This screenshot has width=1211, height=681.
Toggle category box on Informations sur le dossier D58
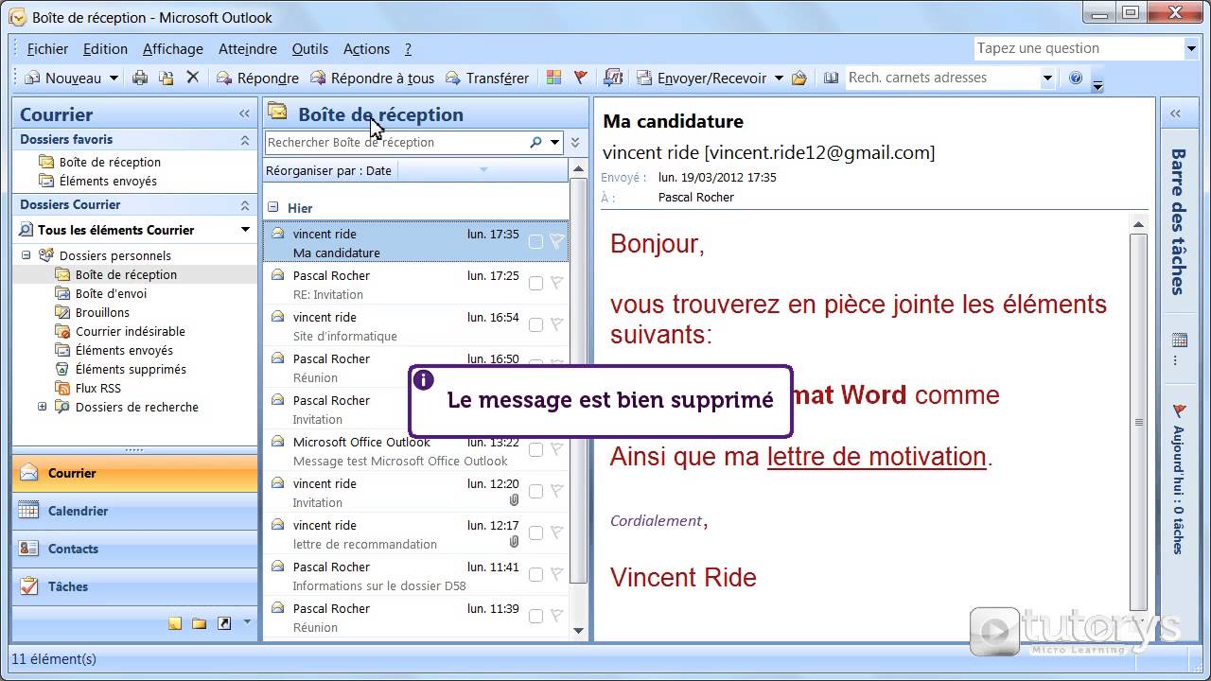click(535, 574)
